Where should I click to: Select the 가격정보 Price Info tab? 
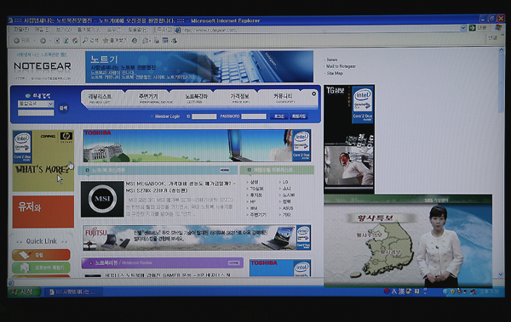click(x=239, y=98)
